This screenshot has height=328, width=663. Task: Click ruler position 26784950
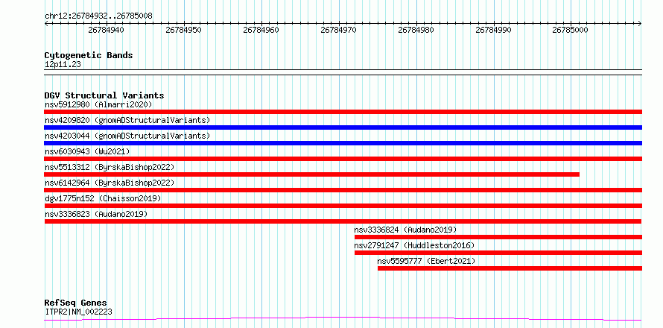click(x=183, y=30)
